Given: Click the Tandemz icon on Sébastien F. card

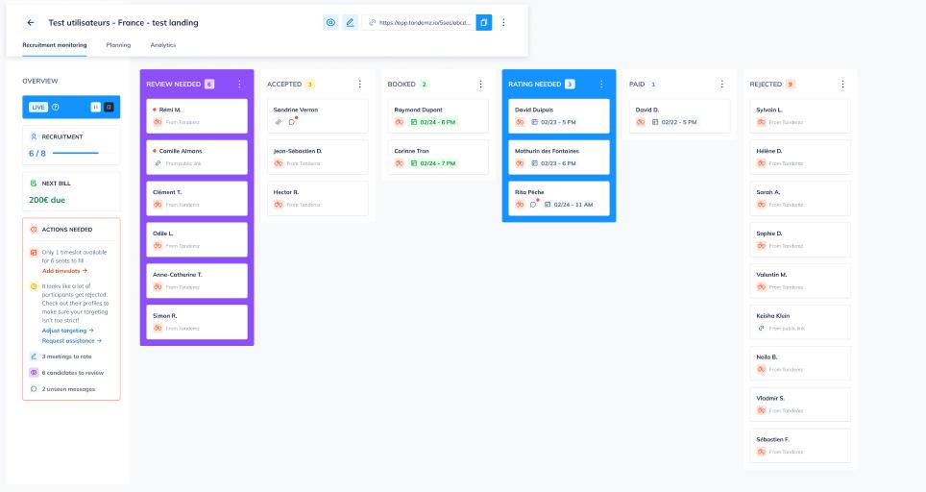Looking at the screenshot, I should [761, 452].
